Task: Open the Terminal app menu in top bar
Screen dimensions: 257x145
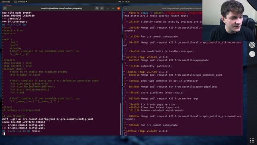Action: click(21, 2)
